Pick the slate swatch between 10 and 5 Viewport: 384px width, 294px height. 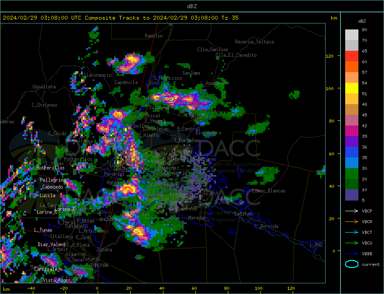pos(352,195)
